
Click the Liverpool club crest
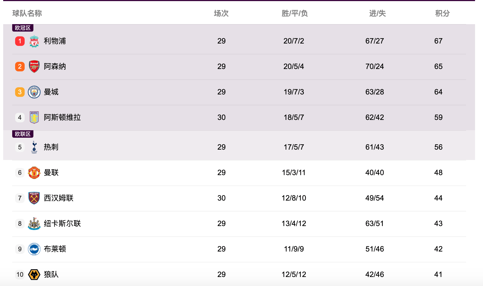pyautogui.click(x=34, y=41)
